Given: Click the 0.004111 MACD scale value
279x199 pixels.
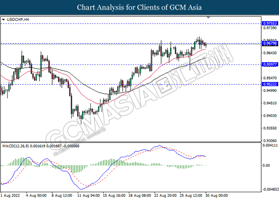Looking at the screenshot, I should point(270,145).
